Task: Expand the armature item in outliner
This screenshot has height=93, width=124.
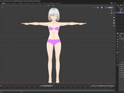Action: 119,13
